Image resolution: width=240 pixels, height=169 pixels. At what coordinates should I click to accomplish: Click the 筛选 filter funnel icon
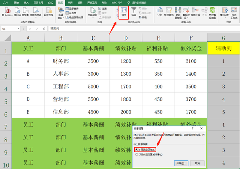click(133, 12)
